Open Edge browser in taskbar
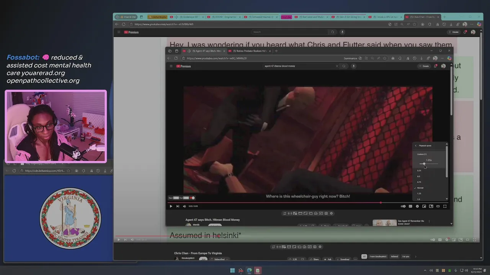The image size is (490, 275). click(x=249, y=271)
